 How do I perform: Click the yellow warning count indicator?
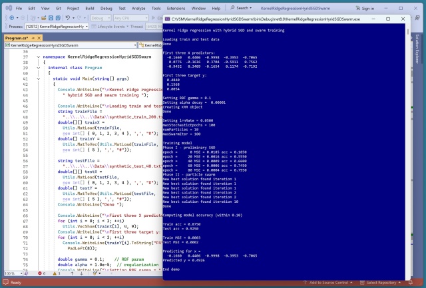pyautogui.click(x=57, y=273)
